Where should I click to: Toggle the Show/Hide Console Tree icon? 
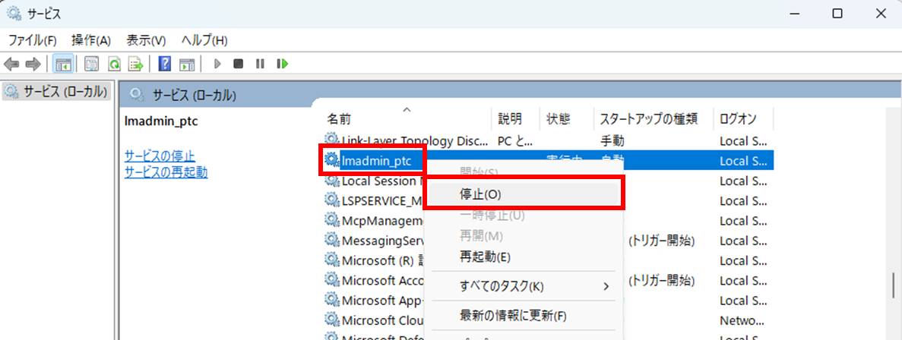[x=63, y=64]
